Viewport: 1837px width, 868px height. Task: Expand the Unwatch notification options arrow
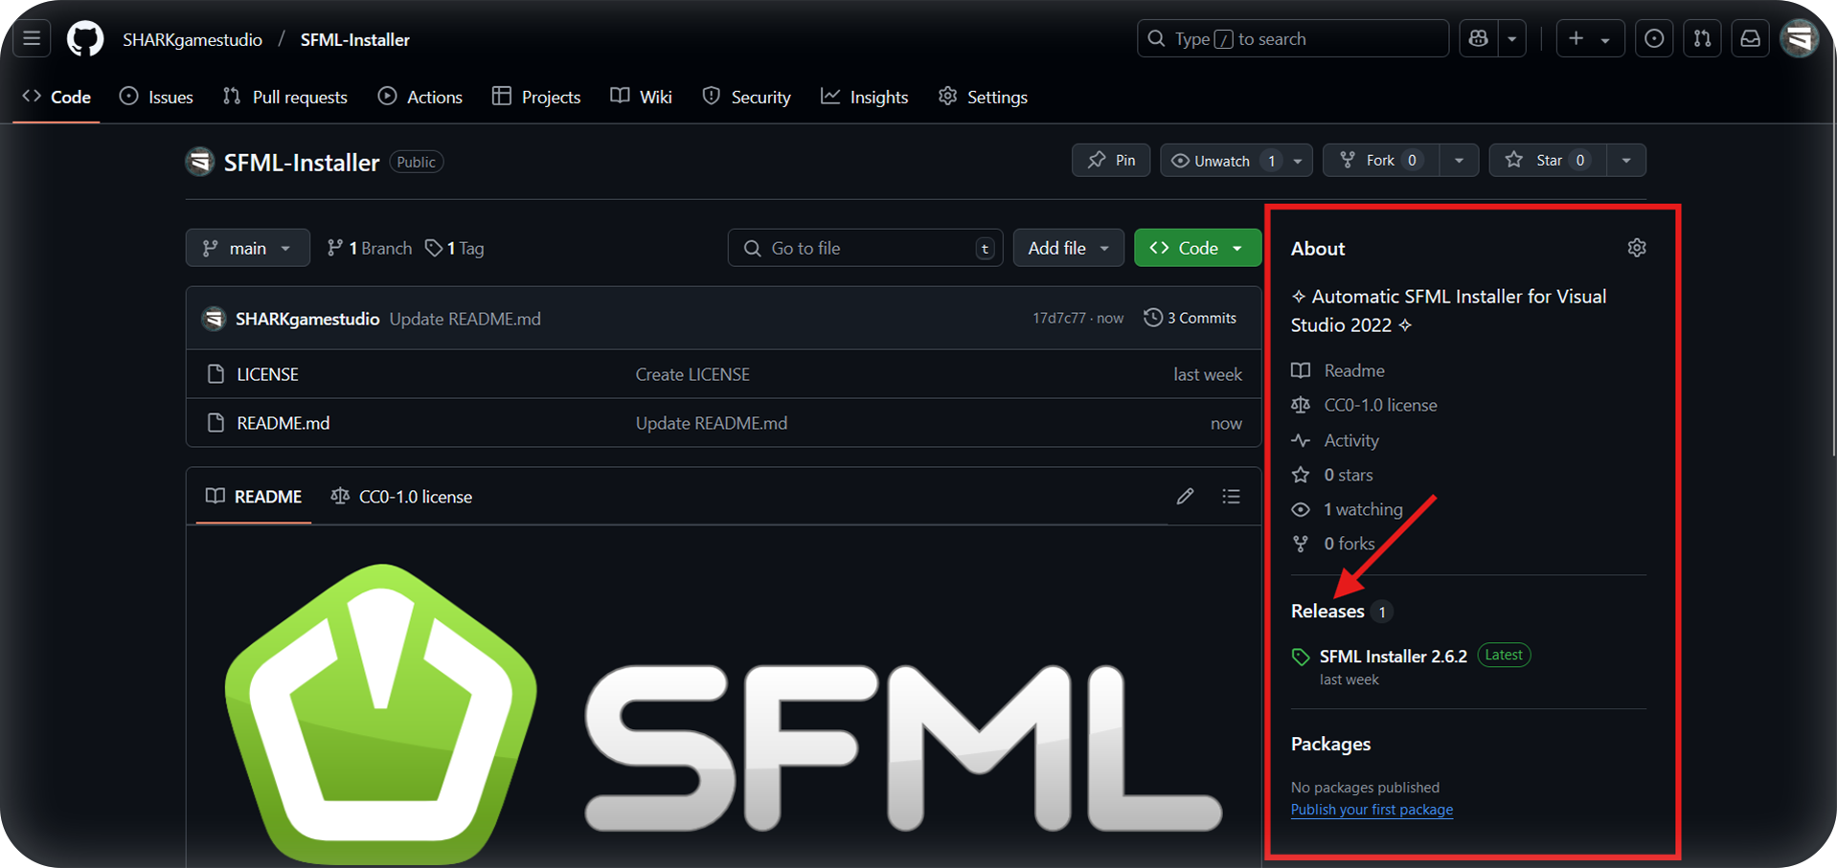1298,160
